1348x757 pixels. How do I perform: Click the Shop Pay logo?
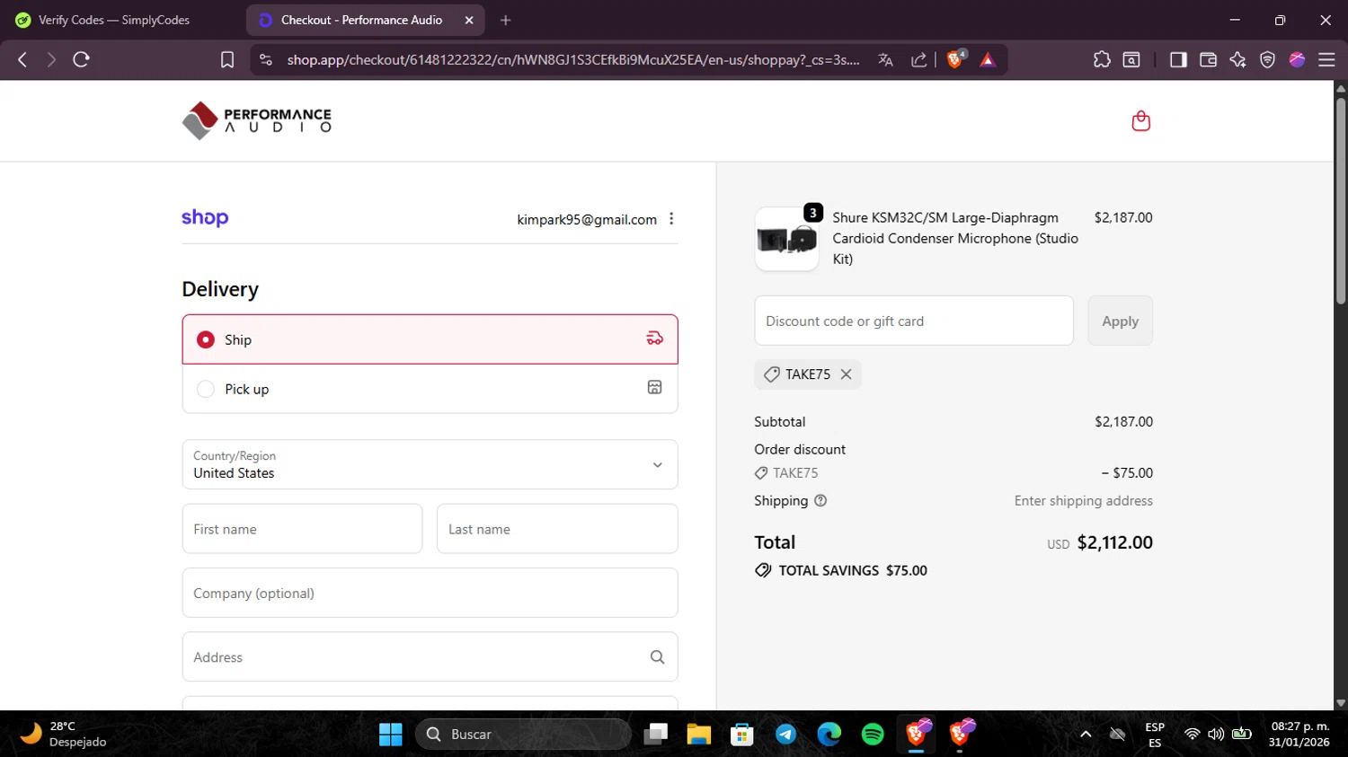205,218
